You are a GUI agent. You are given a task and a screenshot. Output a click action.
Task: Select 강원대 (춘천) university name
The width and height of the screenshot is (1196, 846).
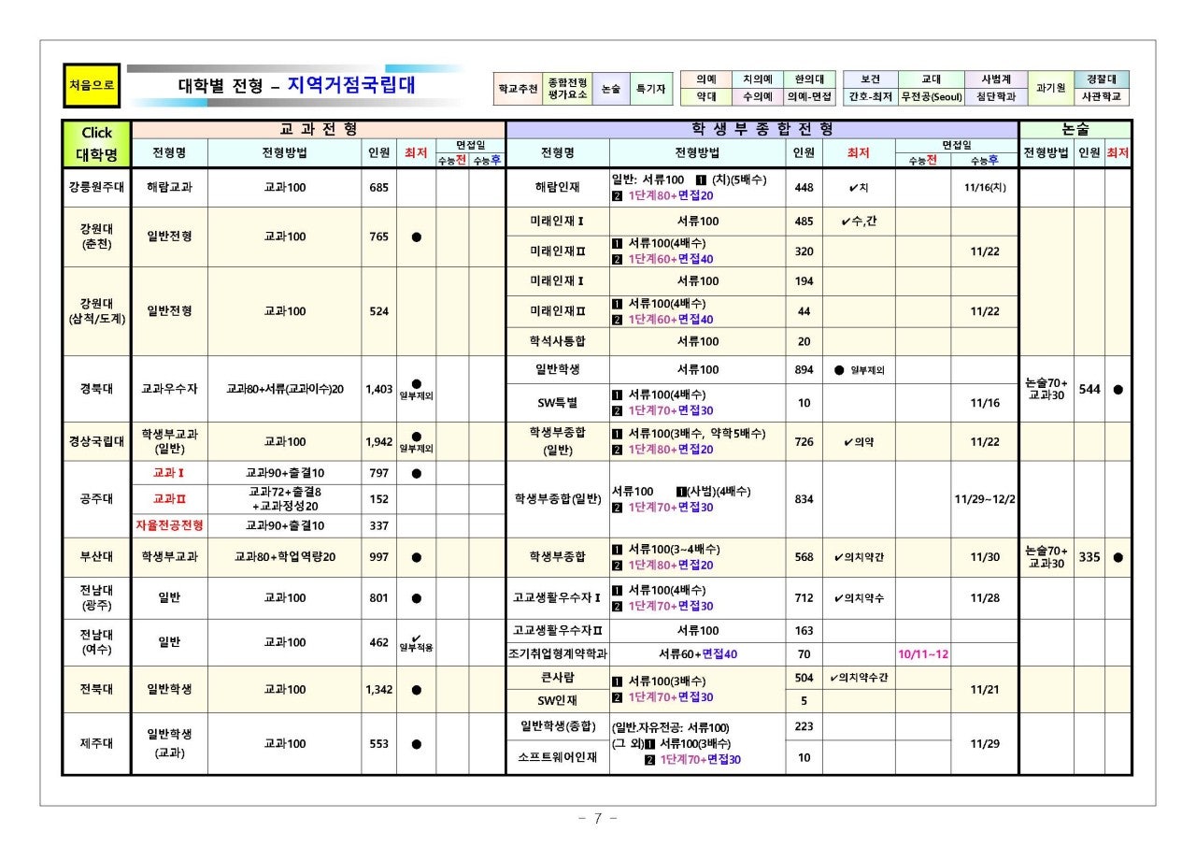[x=97, y=237]
